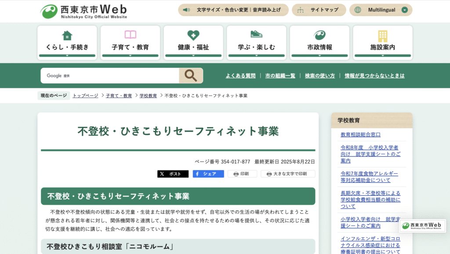Viewport: 450px width, 254px height.
Task: Share the page via the X ポスト icon
Action: pos(163,174)
